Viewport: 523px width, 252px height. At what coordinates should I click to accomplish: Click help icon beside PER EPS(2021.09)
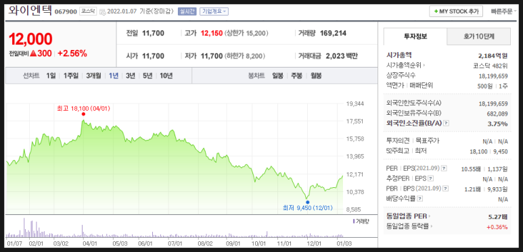click(443, 168)
